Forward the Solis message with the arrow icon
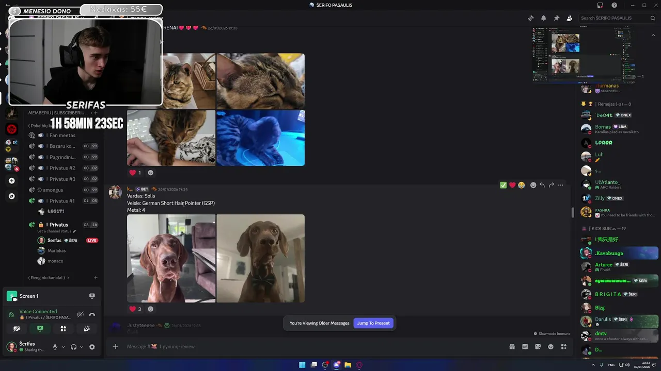Screen dimensions: 661x371 551,185
